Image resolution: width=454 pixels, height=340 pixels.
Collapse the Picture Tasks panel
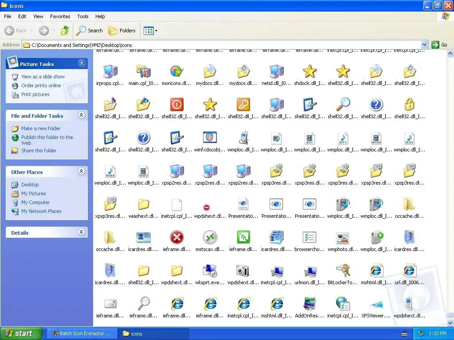tap(82, 63)
